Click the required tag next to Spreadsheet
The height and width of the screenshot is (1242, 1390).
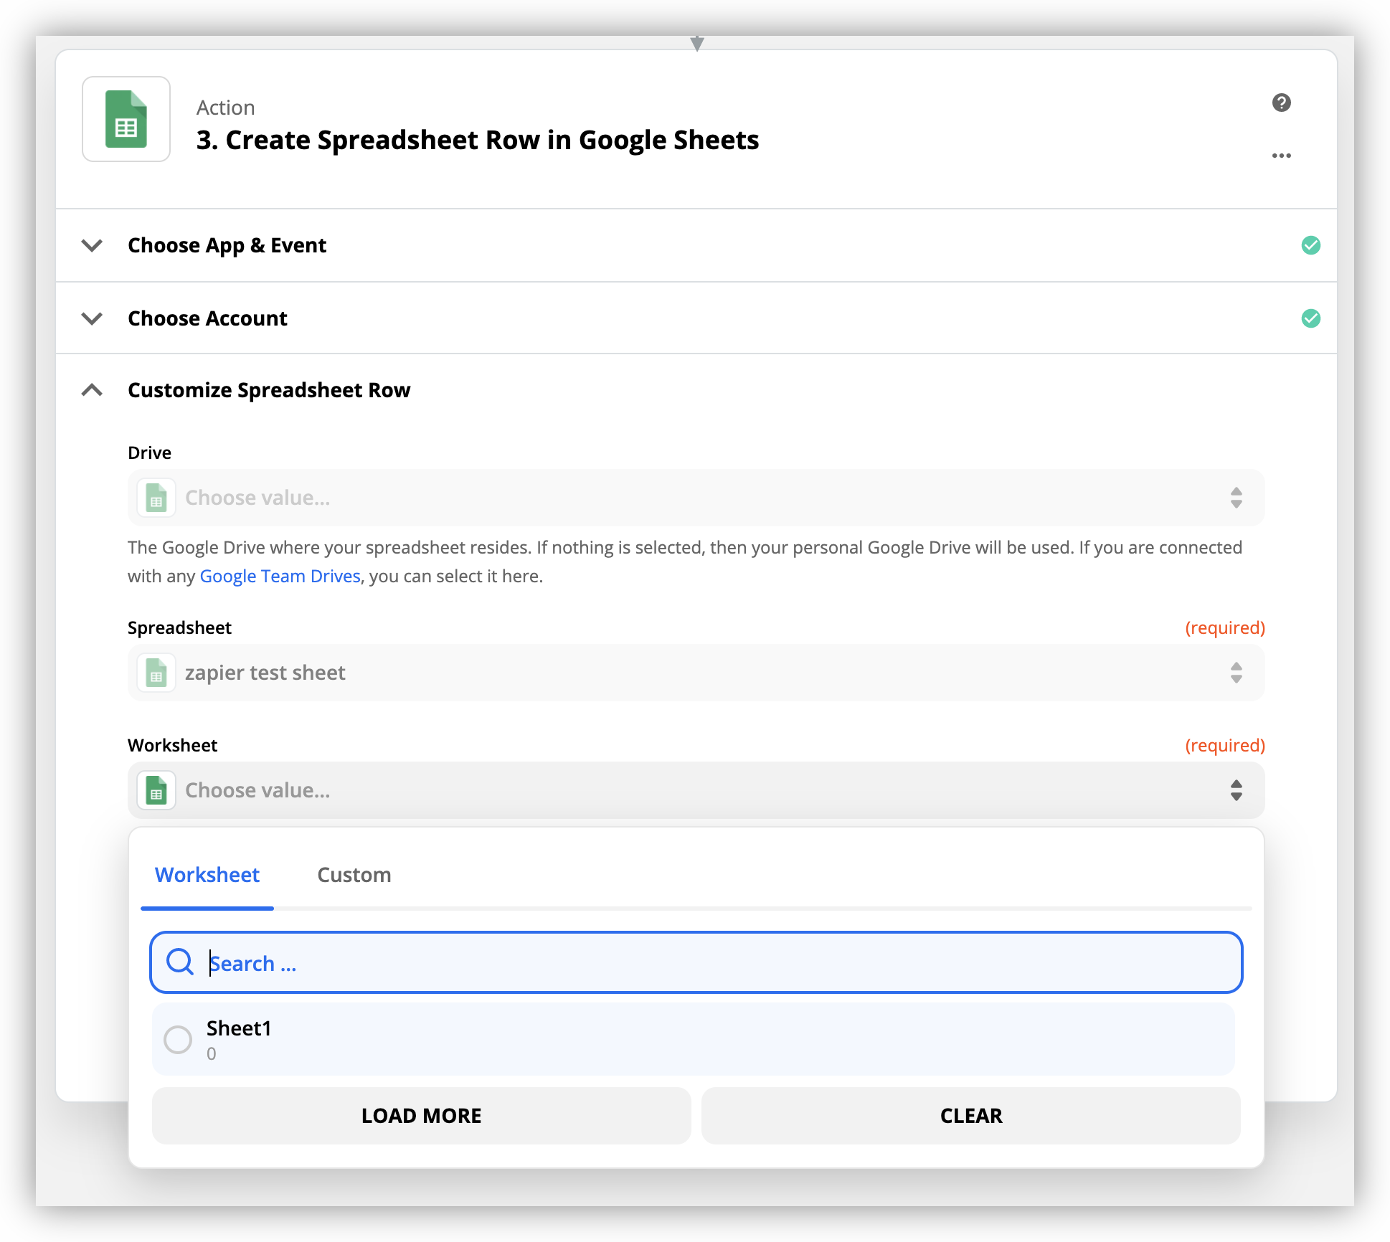1225,627
